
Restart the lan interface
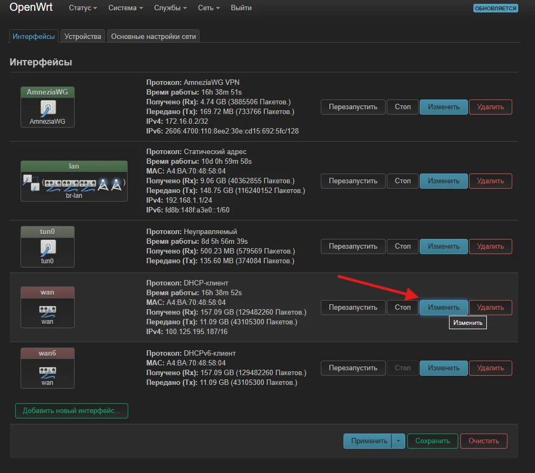(x=353, y=181)
